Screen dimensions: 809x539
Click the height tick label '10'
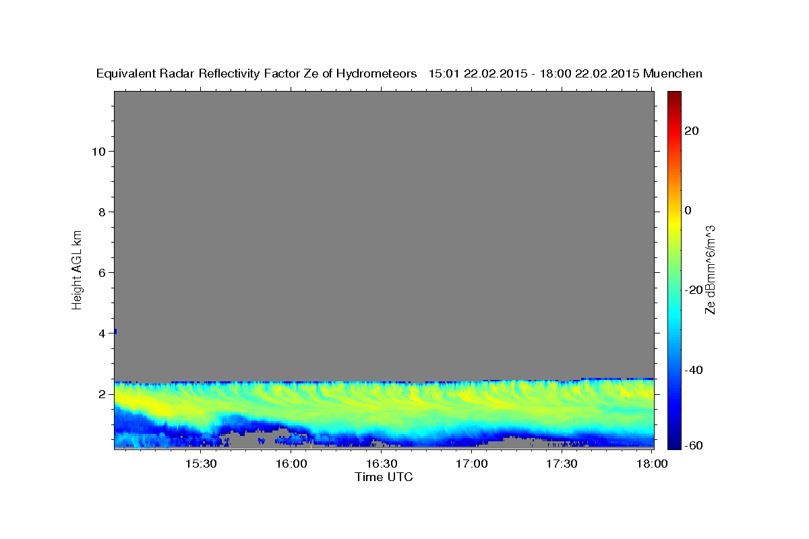point(98,152)
